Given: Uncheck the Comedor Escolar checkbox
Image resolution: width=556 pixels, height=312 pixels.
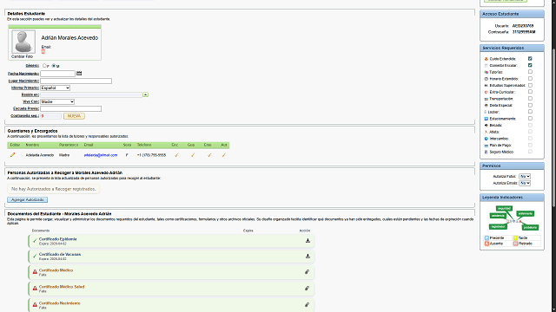Looking at the screenshot, I should [x=530, y=65].
